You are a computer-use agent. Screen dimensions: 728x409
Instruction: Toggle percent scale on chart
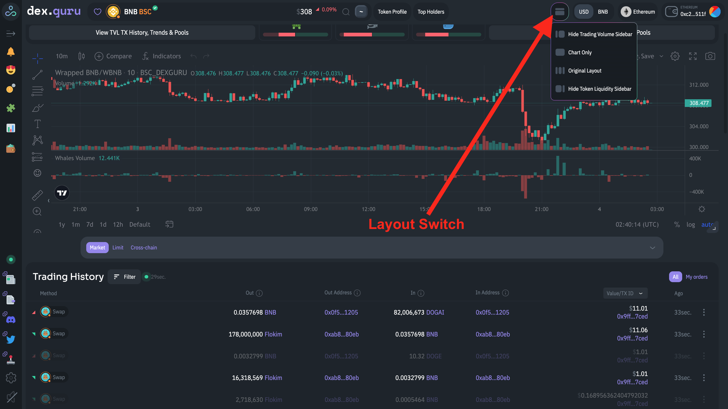click(677, 224)
